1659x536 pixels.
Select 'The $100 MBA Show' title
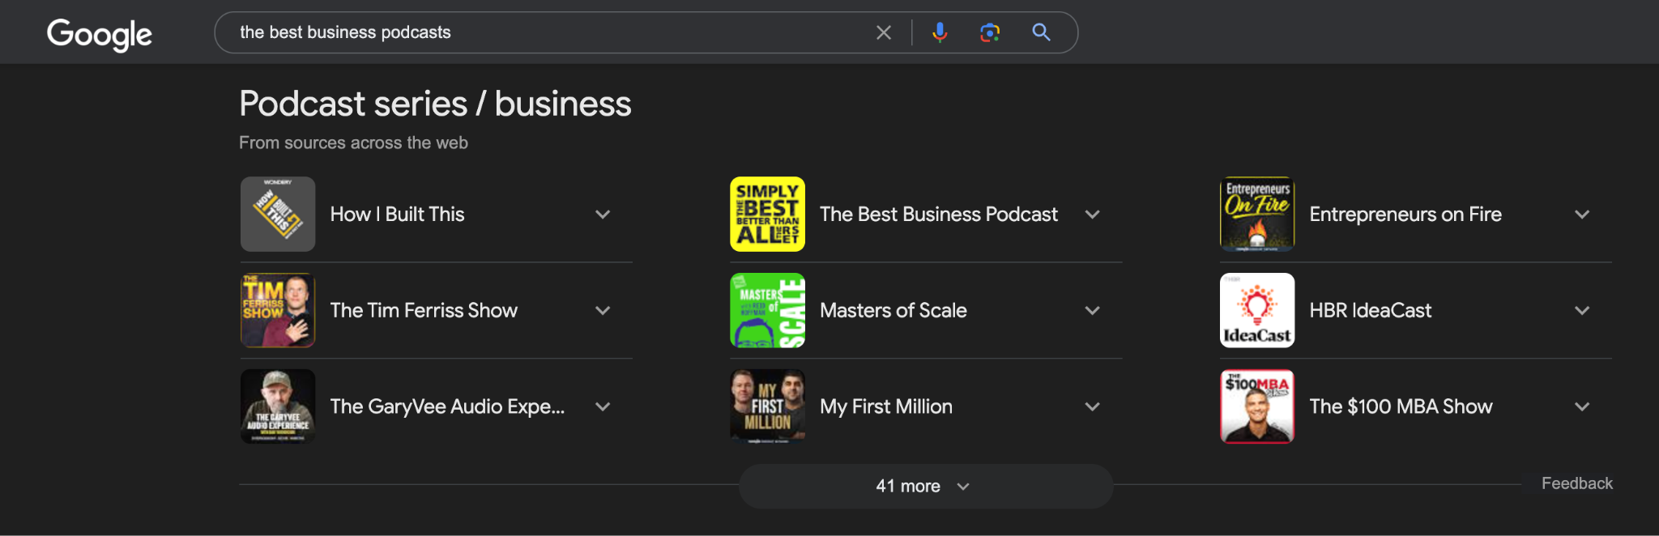tap(1401, 406)
